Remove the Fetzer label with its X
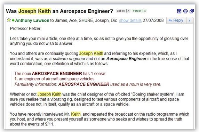Screen dimensions: 199x132 pos(145,11)
